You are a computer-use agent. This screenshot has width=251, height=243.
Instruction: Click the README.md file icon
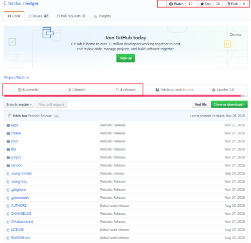click(x=8, y=238)
